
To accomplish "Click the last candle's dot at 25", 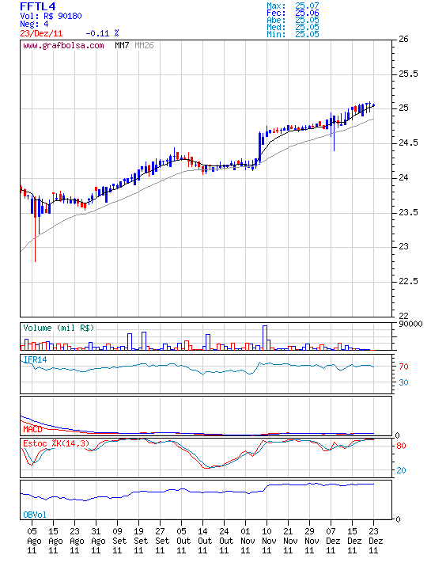I will (373, 105).
